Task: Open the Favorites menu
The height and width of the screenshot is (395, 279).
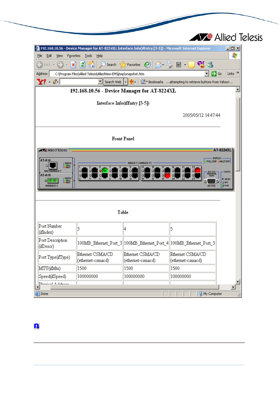Action: pos(74,56)
